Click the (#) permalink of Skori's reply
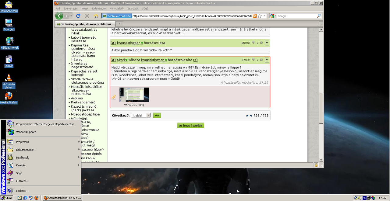This screenshot has width=390, height=201. pyautogui.click(x=113, y=60)
